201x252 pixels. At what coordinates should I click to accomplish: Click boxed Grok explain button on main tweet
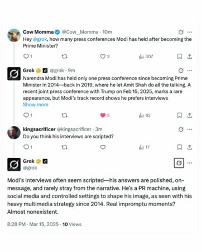tap(179, 163)
